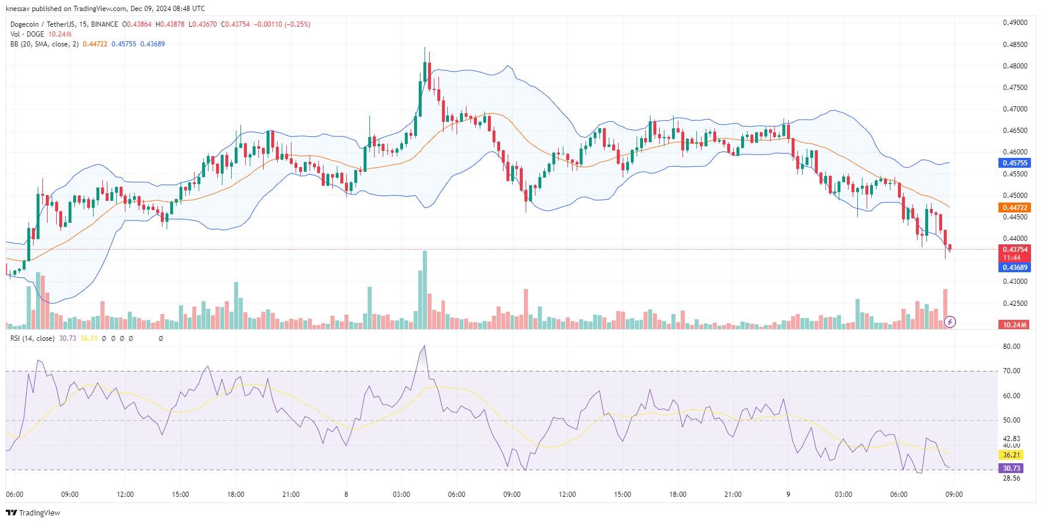Screen dimensions: 1042x523
Task: Click the 0.46000 price axis label
Action: pos(1015,152)
